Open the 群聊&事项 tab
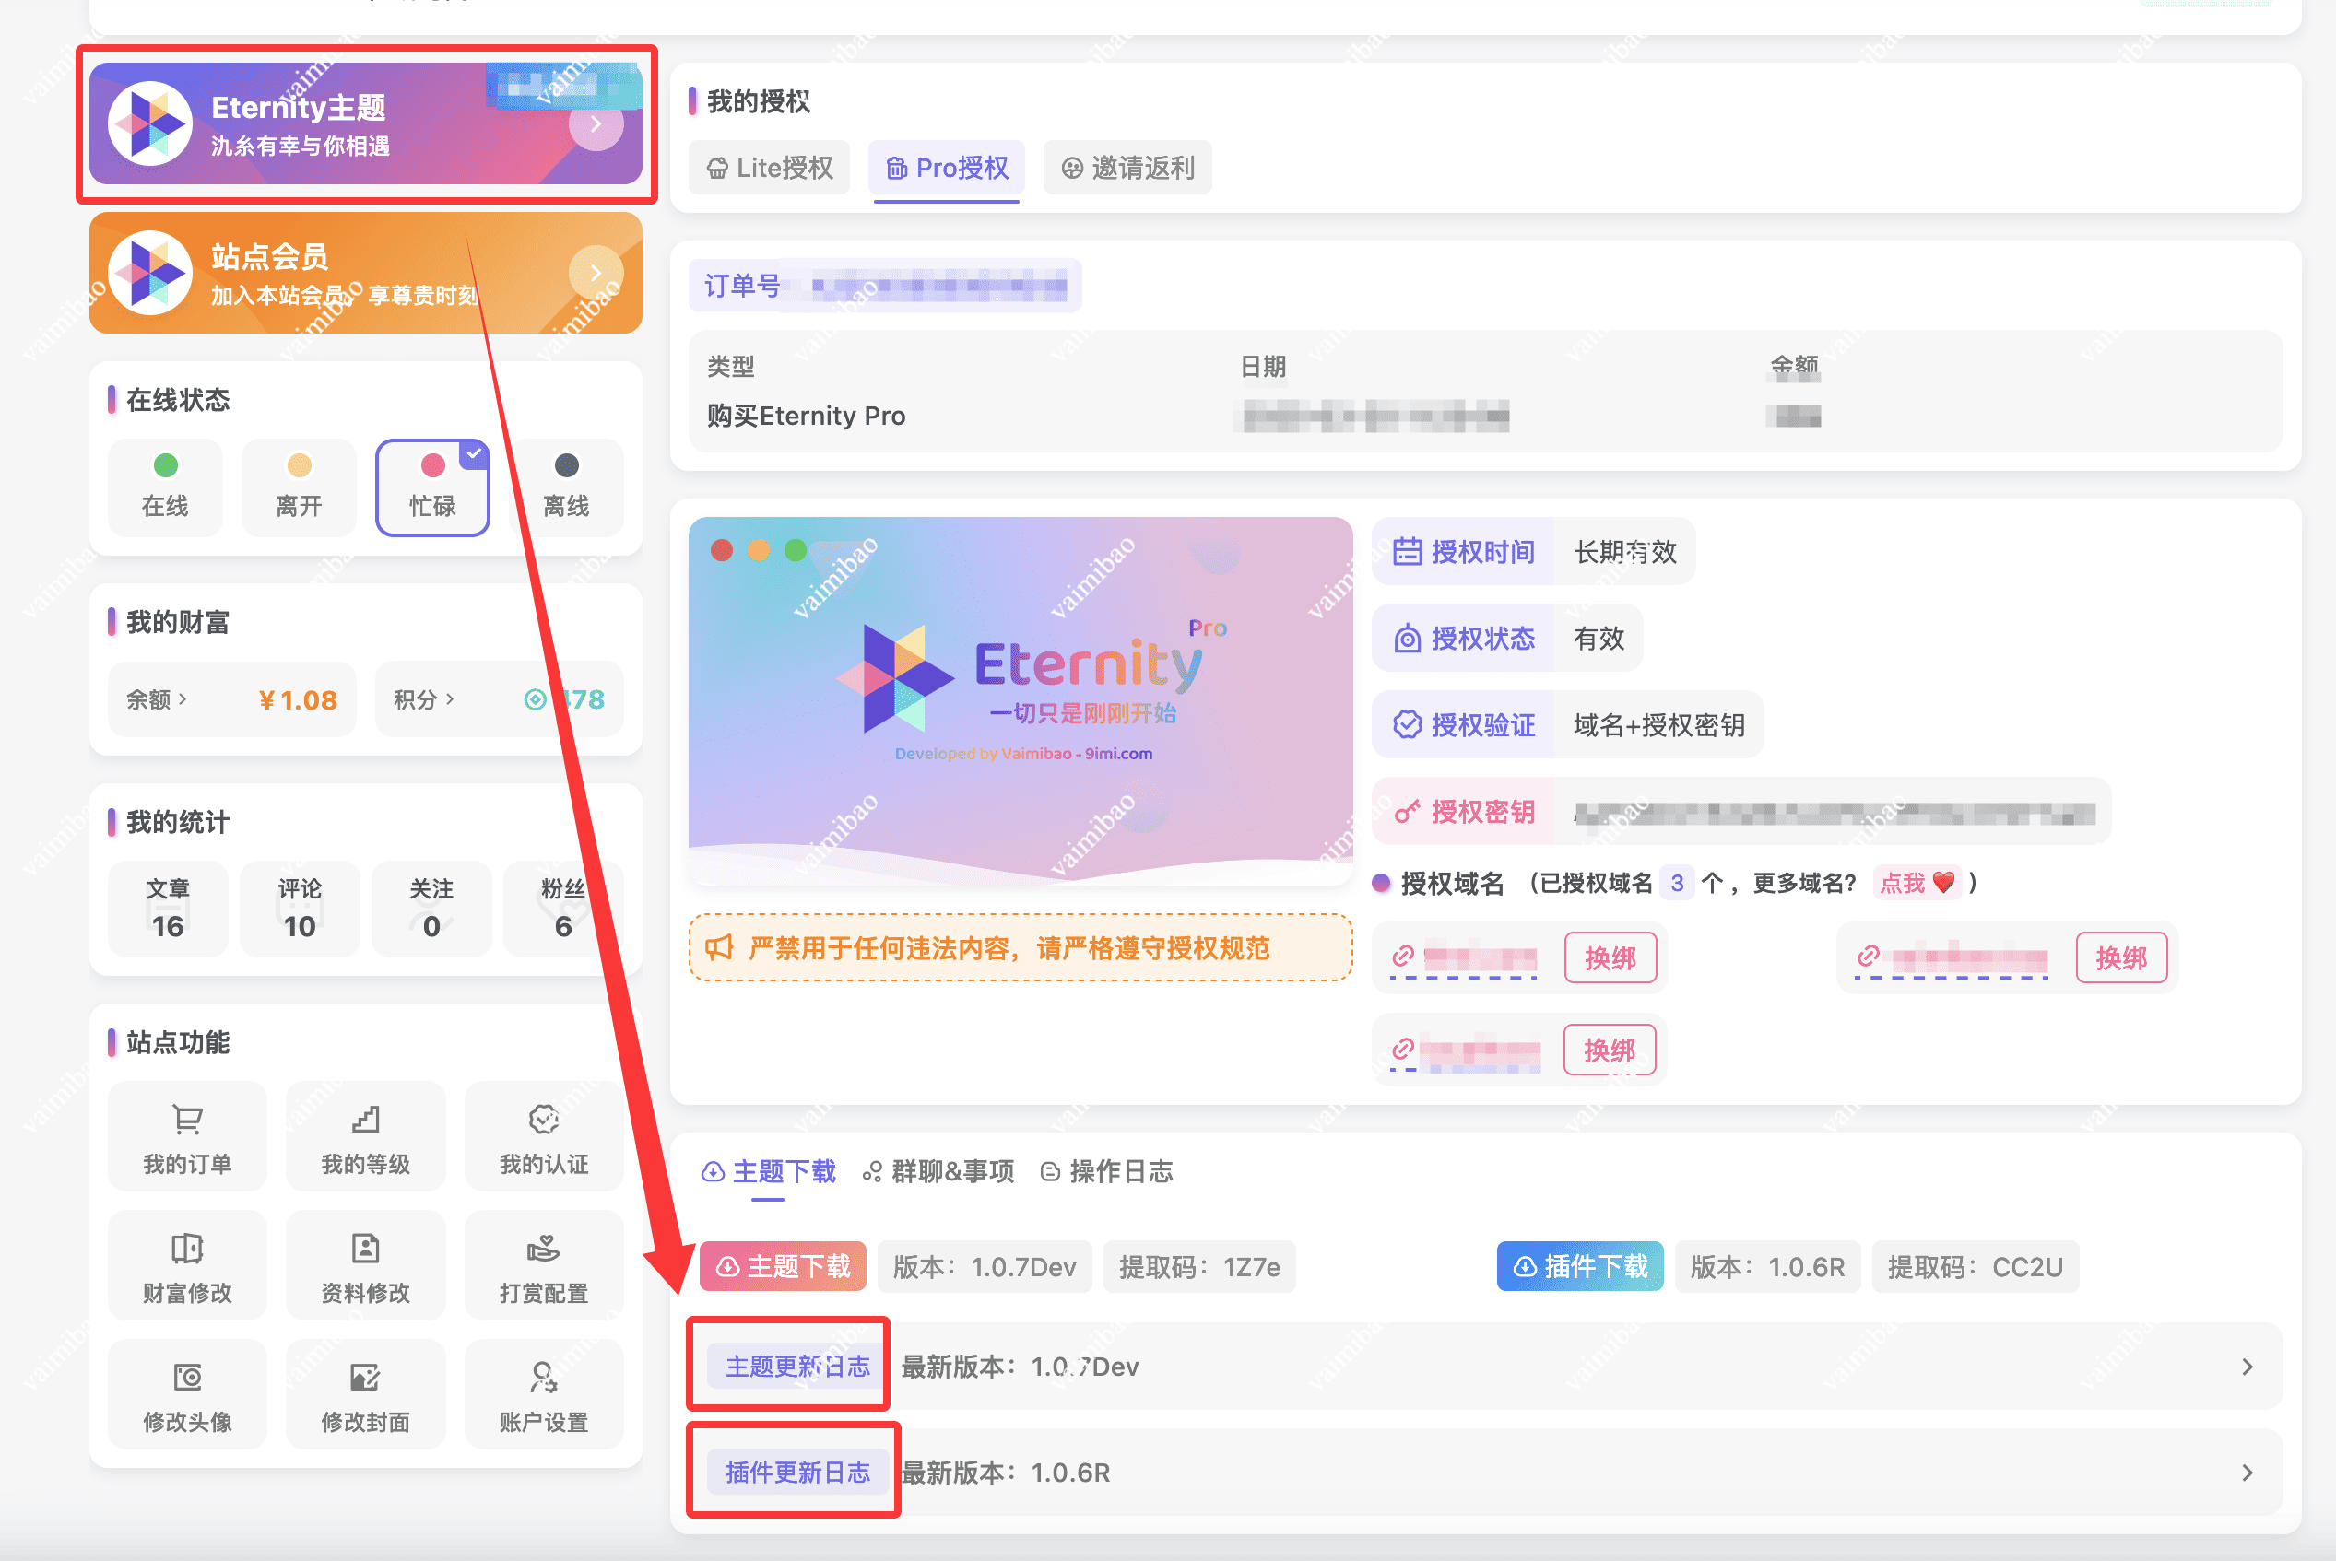Screen dimensions: 2336x1561 pos(938,1172)
